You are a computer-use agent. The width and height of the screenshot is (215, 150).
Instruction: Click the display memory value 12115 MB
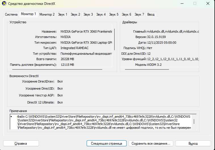[x=67, y=65]
